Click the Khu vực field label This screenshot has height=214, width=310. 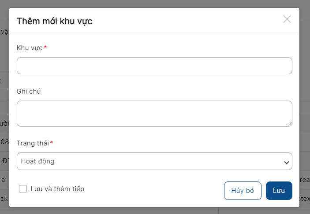point(30,47)
